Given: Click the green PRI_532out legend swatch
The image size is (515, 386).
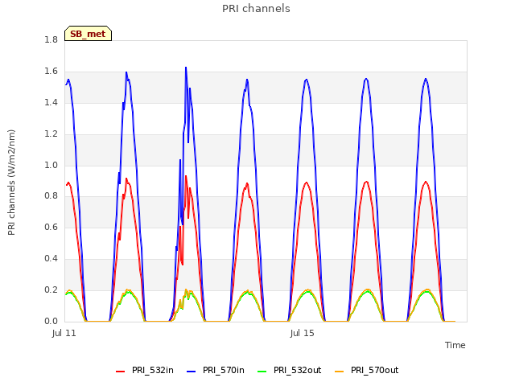Looking at the screenshot, I should pos(262,372).
